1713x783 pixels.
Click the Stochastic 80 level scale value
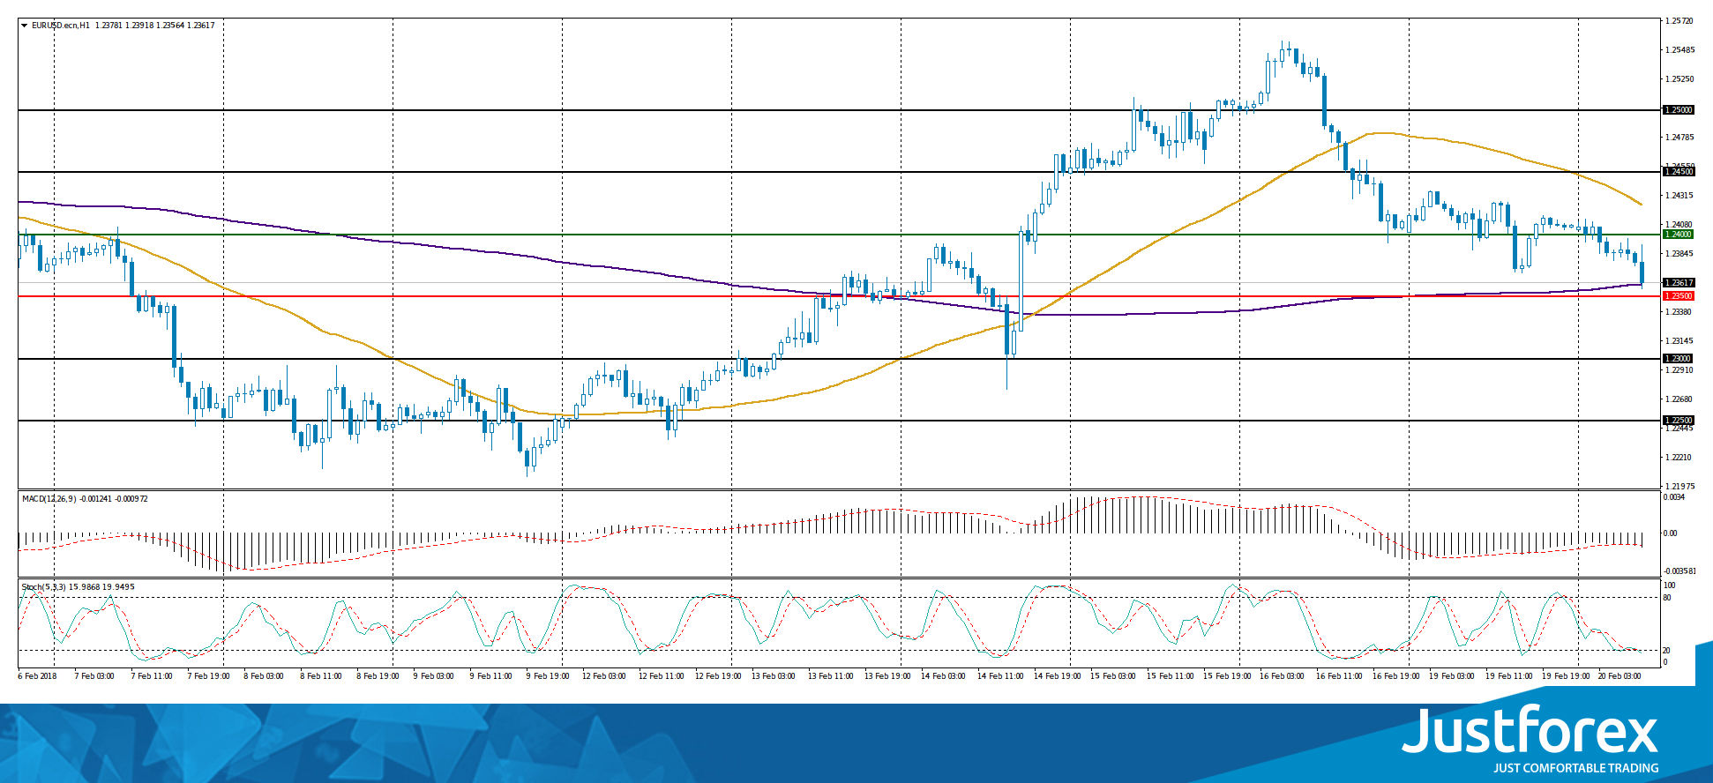pyautogui.click(x=1667, y=598)
